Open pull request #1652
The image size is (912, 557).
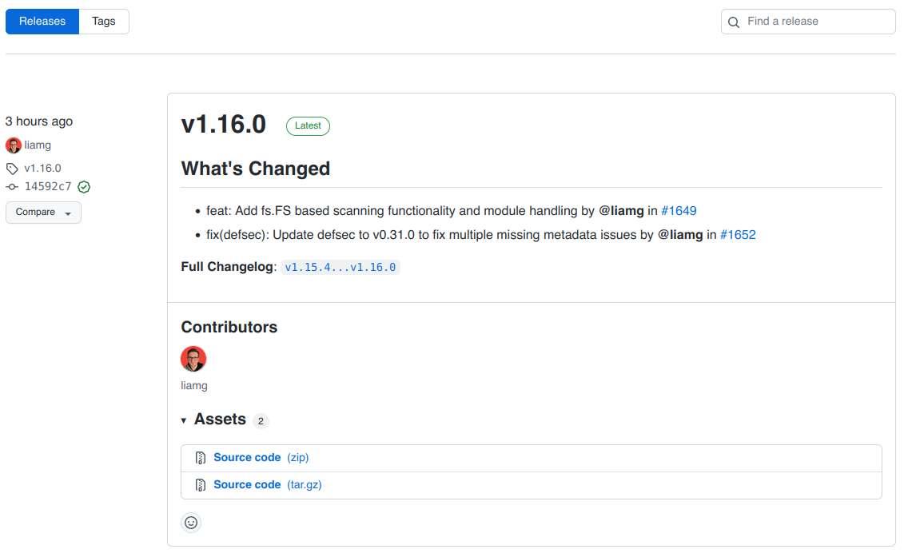[738, 235]
